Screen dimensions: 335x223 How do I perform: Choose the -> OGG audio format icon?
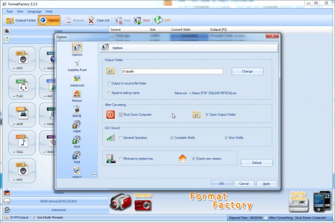22,143
